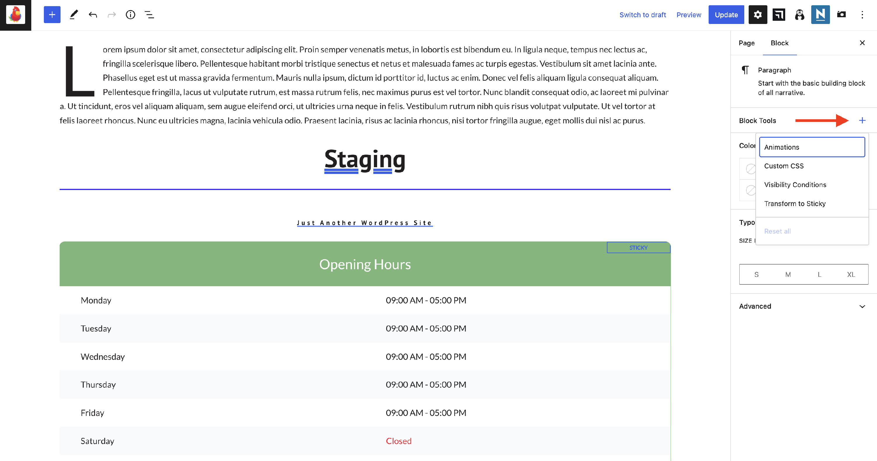Click the camera icon in toolbar
The height and width of the screenshot is (461, 877).
pos(841,15)
